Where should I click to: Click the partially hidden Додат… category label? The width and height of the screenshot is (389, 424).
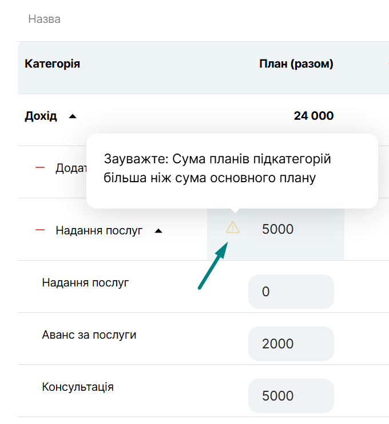(70, 168)
